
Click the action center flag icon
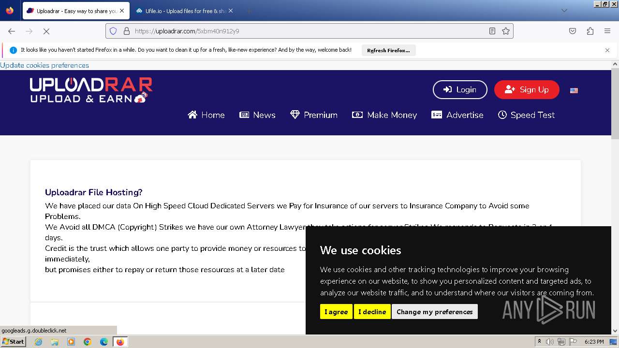pyautogui.click(x=572, y=342)
